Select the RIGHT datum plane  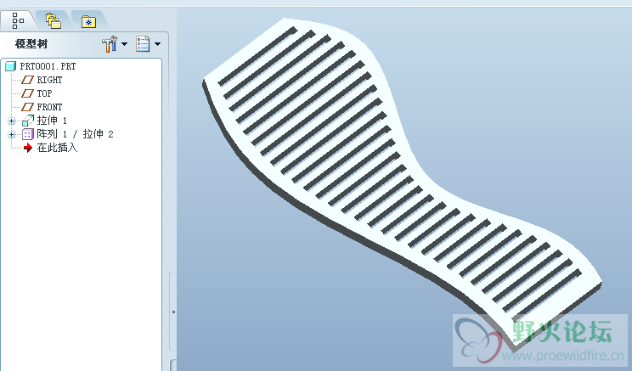coord(49,80)
